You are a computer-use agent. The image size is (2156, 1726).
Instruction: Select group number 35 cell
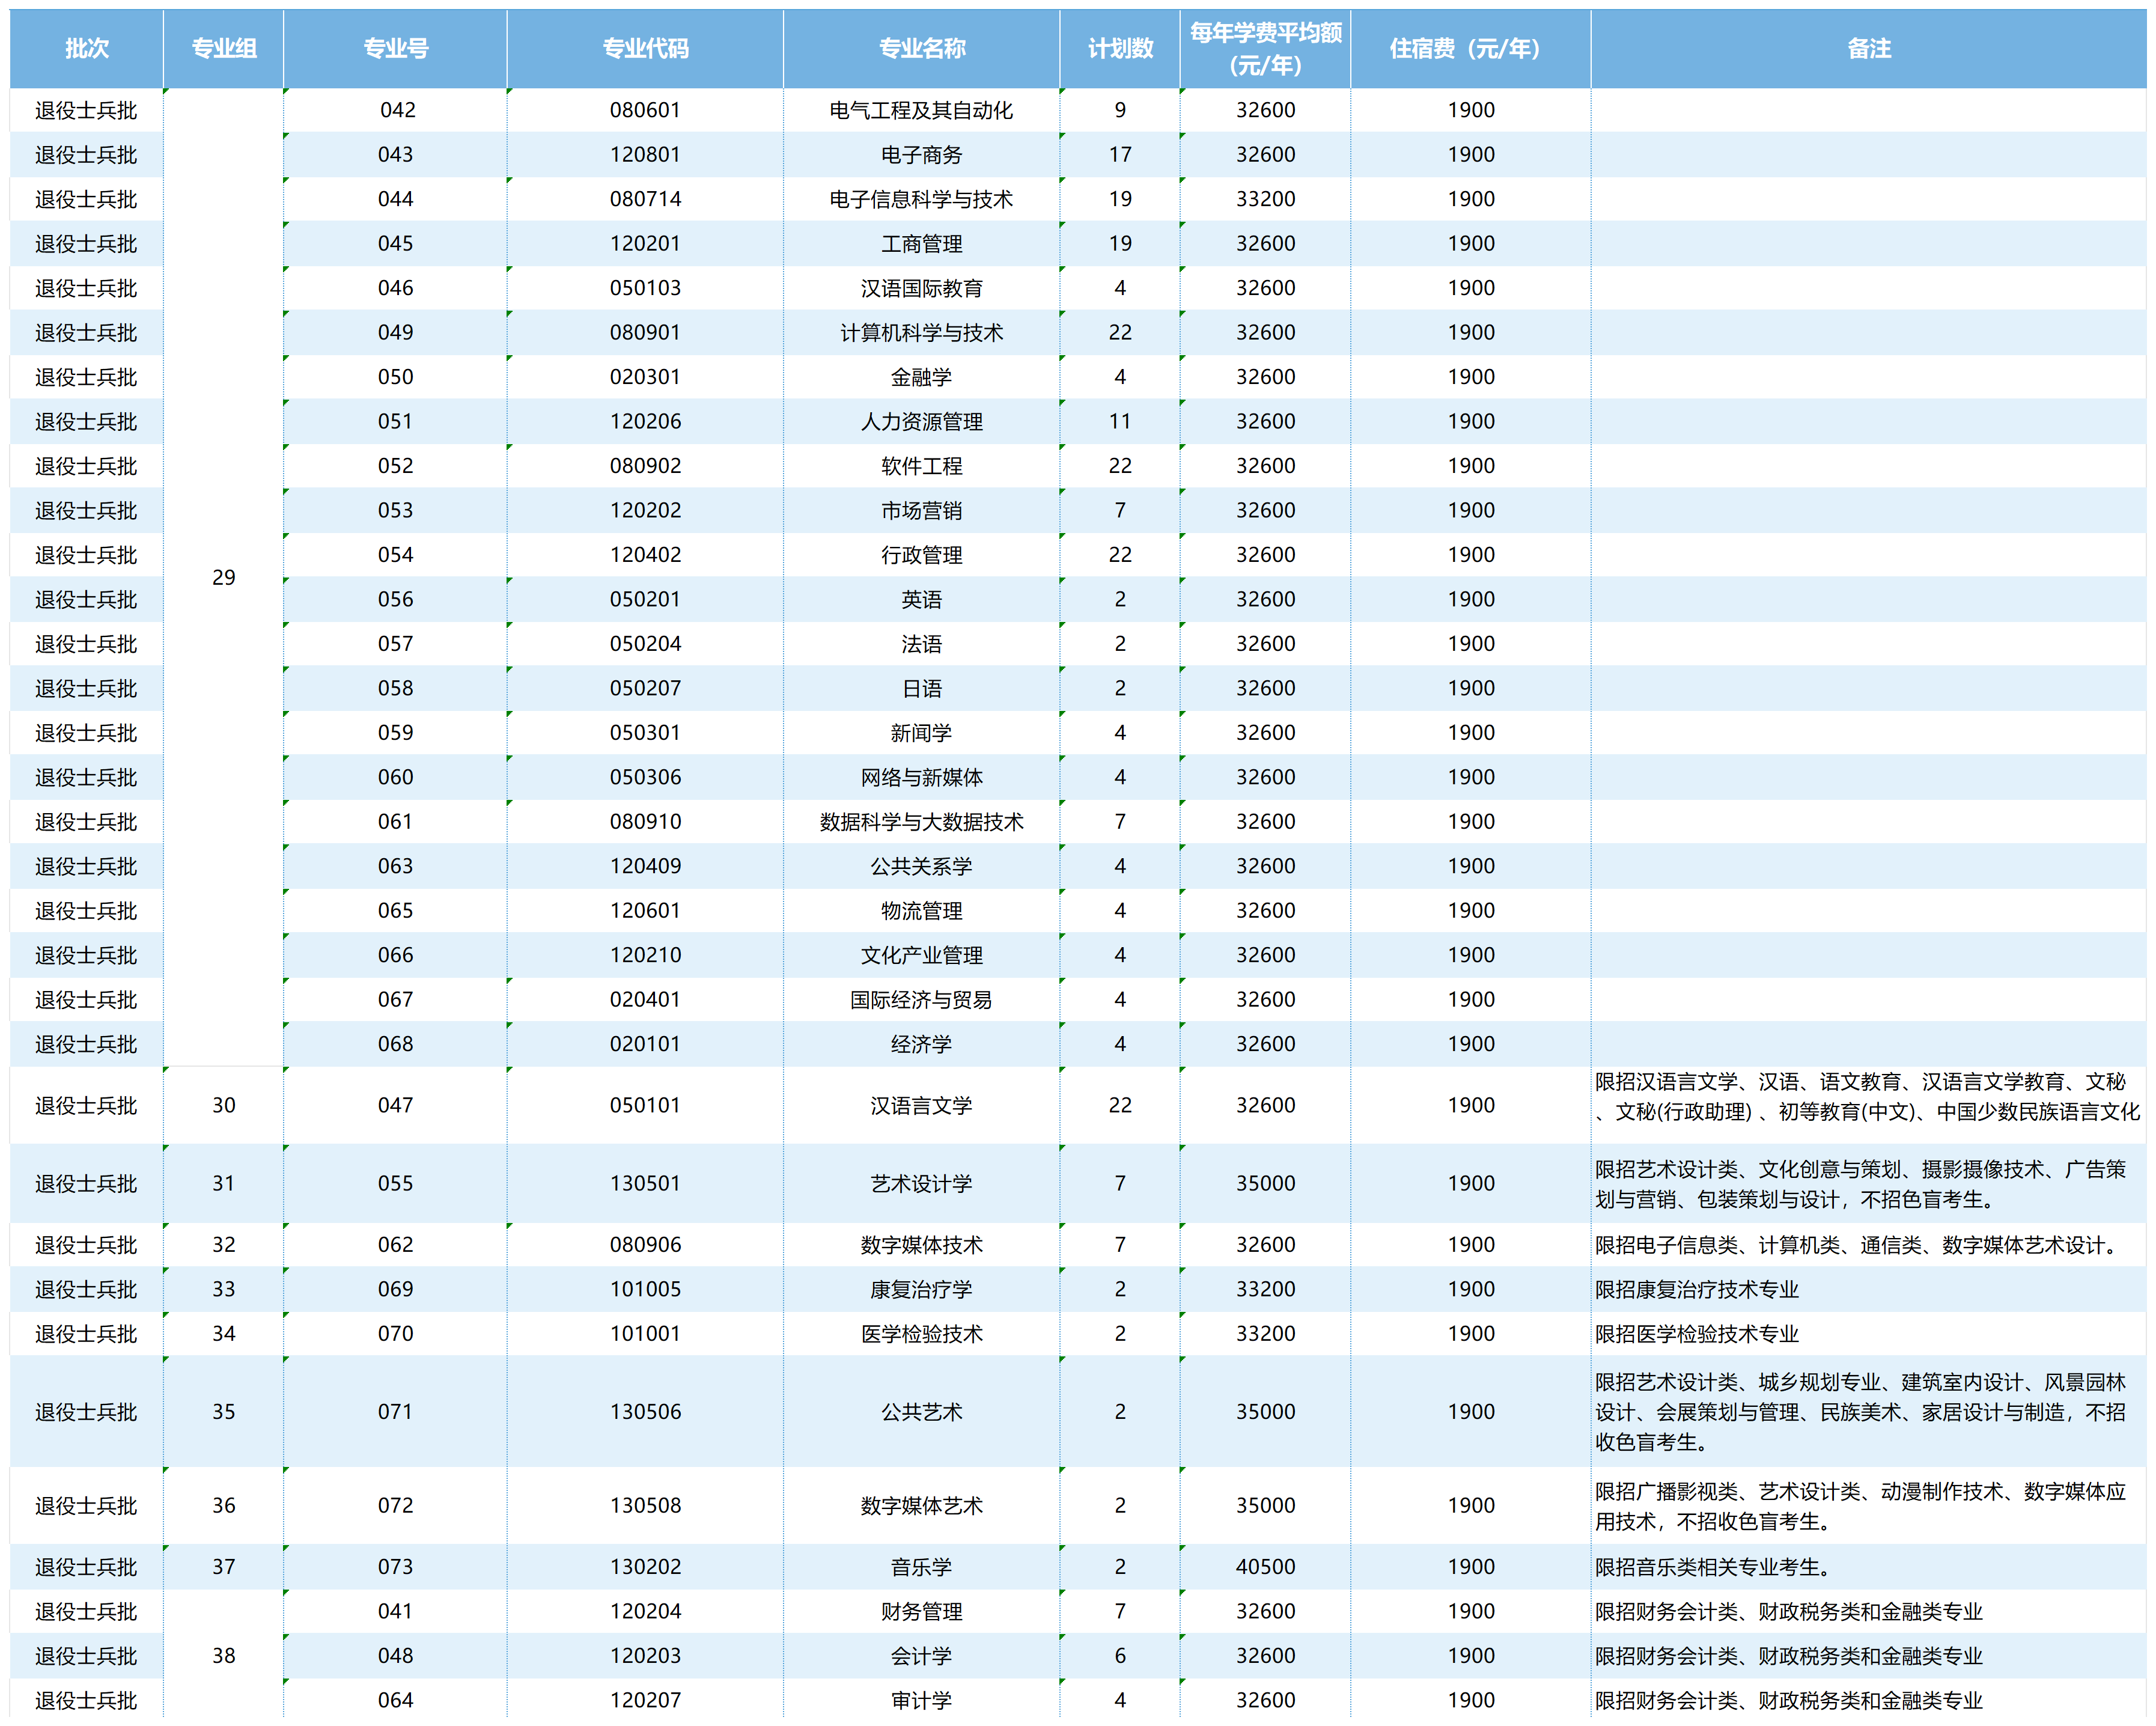tap(224, 1412)
